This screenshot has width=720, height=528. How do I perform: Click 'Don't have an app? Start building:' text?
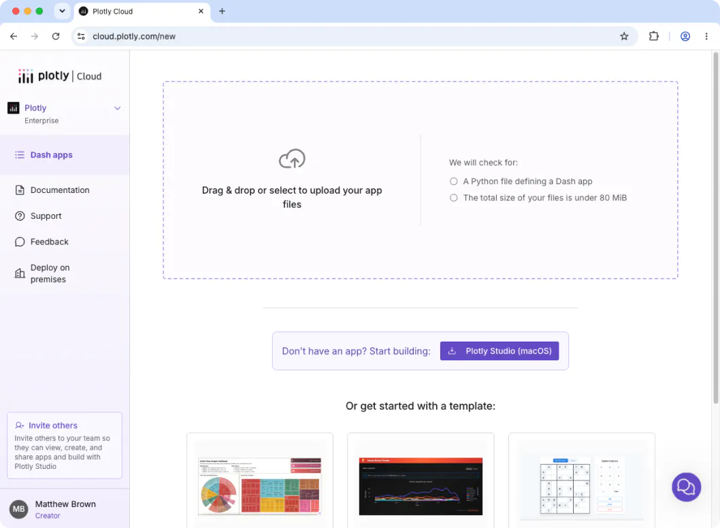356,351
